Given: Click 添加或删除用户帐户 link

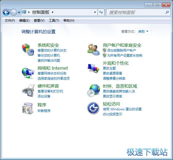Looking at the screenshot, I should coord(122,50).
